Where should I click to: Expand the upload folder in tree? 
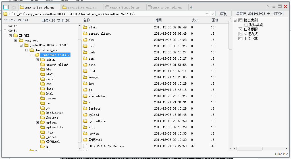(37, 122)
